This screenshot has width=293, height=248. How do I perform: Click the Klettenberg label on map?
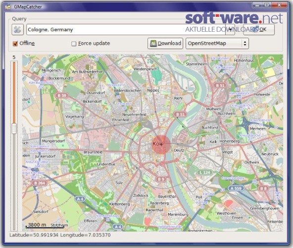click(x=119, y=204)
